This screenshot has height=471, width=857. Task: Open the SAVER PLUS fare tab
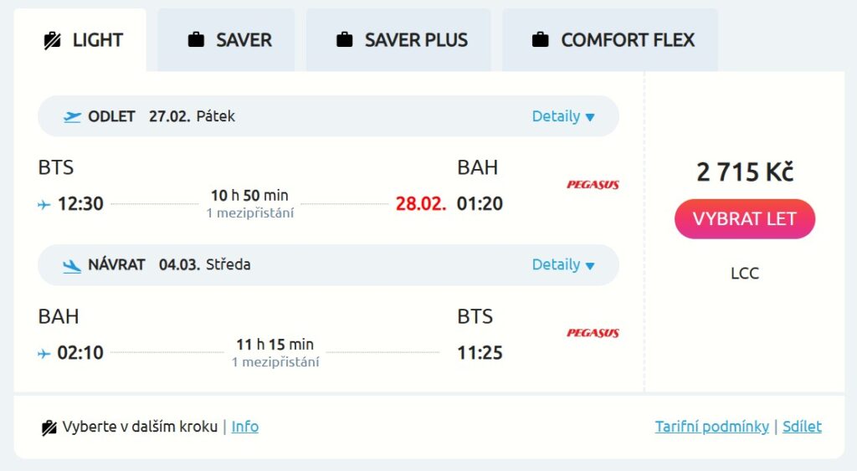[x=398, y=40]
